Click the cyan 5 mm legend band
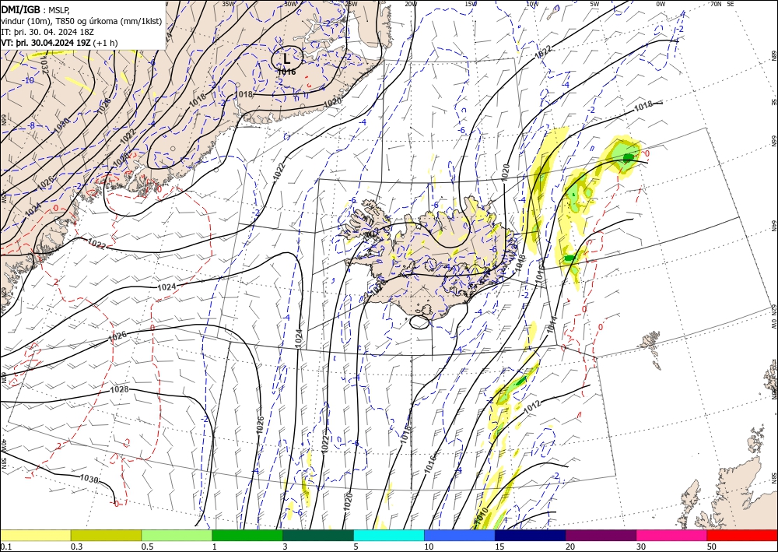The width and height of the screenshot is (778, 552). point(389,535)
